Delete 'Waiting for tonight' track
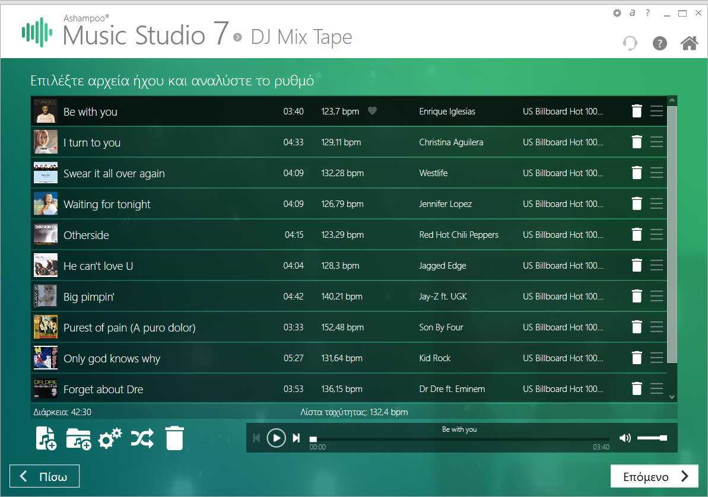Viewport: 708px width, 497px height. [637, 203]
